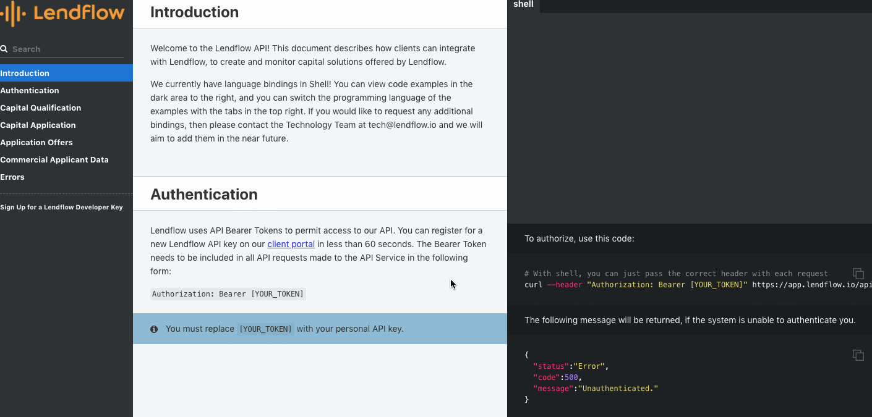Image resolution: width=872 pixels, height=417 pixels.
Task: Click the [YOUR_TOKEN] code in notice banner
Action: tap(265, 329)
